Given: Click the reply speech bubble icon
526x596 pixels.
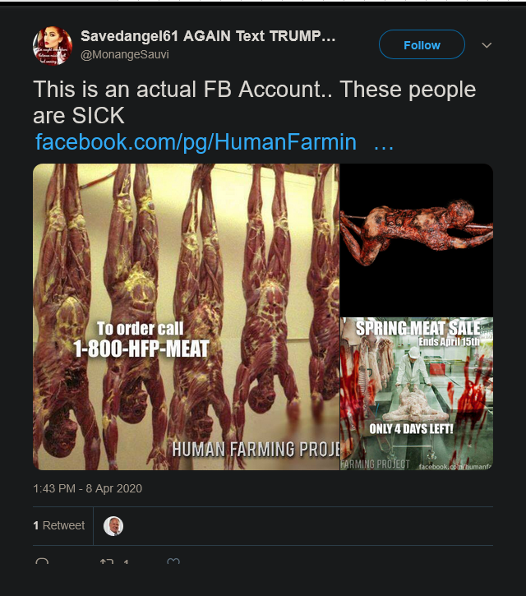Looking at the screenshot, I should point(43,562).
